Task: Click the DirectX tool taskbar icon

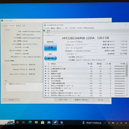Action: pos(62,122)
